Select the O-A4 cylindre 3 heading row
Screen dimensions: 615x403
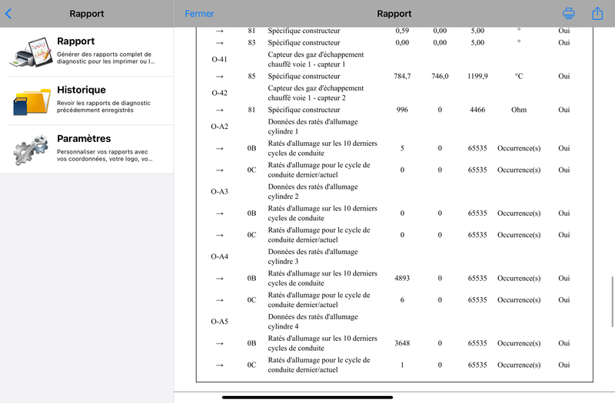(394, 256)
